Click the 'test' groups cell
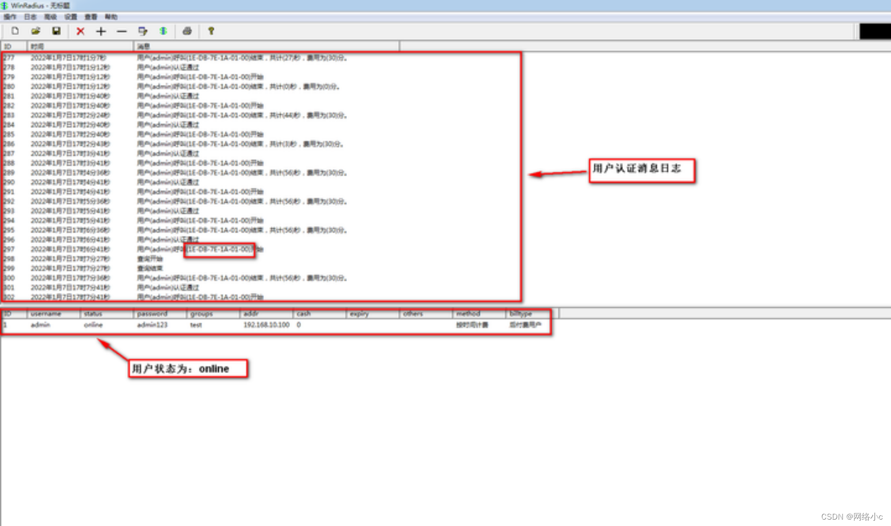Screen dimensions: 891x526 coord(196,325)
